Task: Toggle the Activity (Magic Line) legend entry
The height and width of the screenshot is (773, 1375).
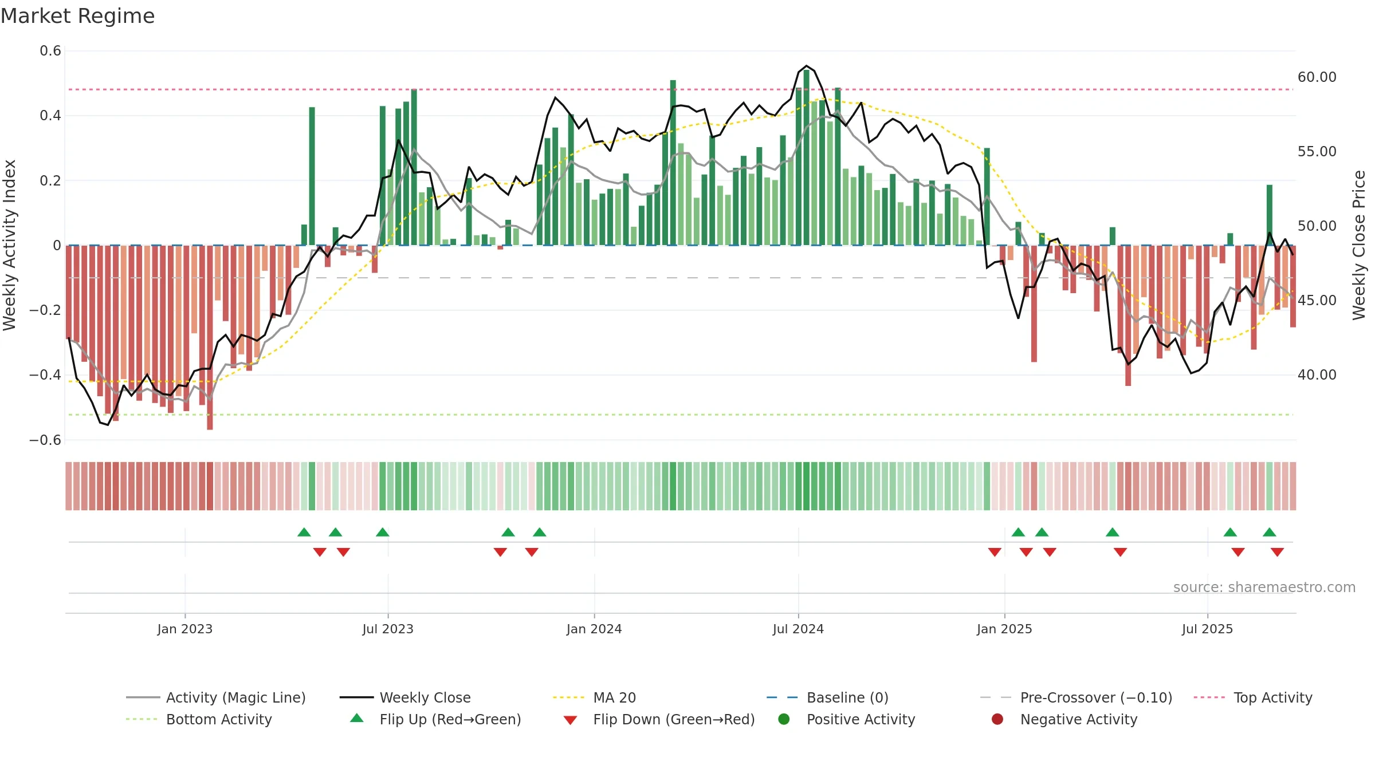Action: point(216,697)
